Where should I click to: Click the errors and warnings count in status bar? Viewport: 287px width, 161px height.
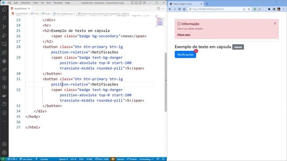coord(12,159)
